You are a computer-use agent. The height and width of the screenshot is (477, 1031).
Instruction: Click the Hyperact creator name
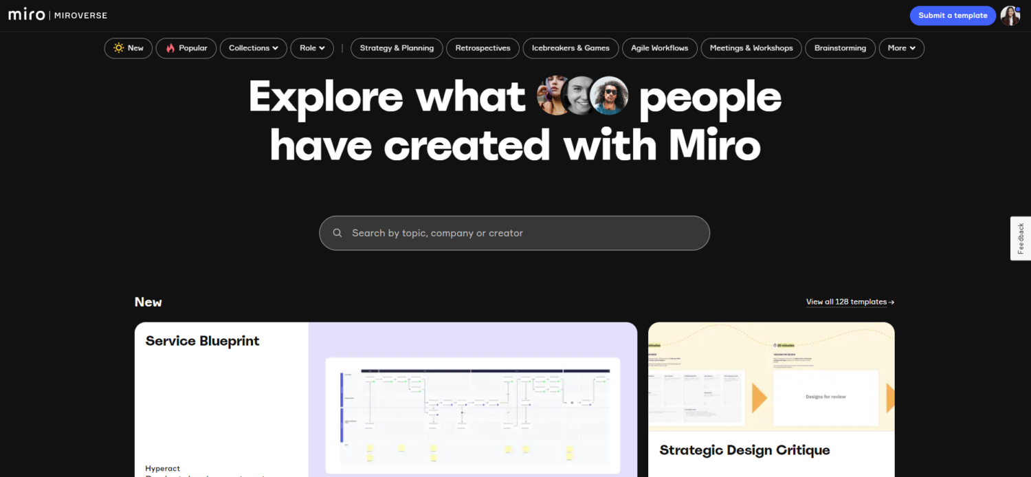point(163,468)
